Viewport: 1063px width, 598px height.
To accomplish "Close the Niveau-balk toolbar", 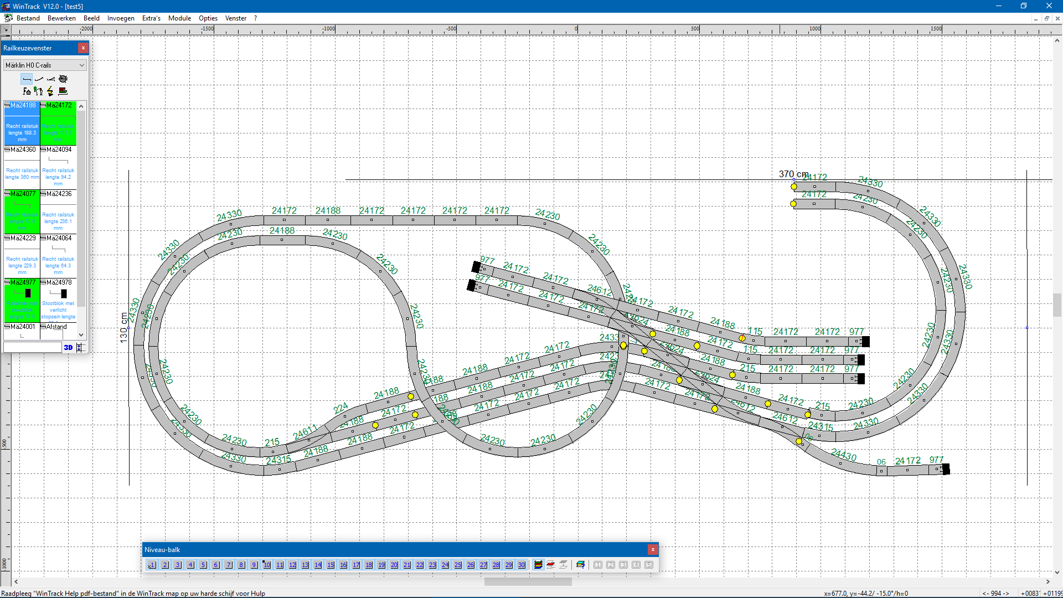I will pyautogui.click(x=653, y=550).
